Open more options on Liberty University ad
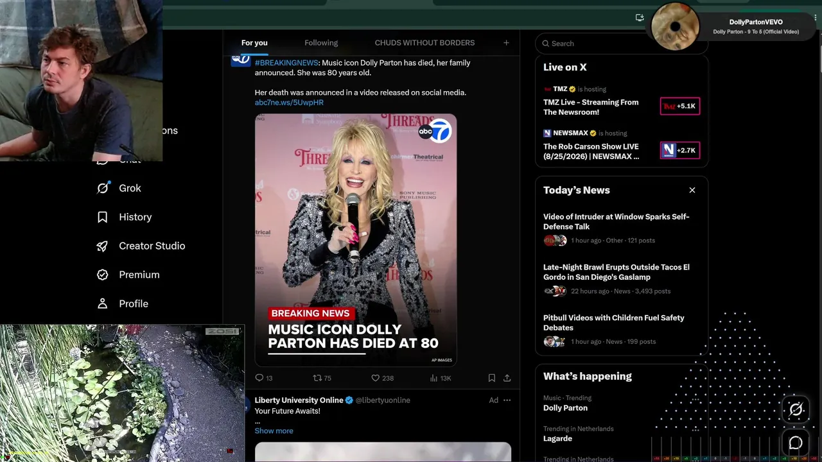The height and width of the screenshot is (462, 822). [x=507, y=400]
